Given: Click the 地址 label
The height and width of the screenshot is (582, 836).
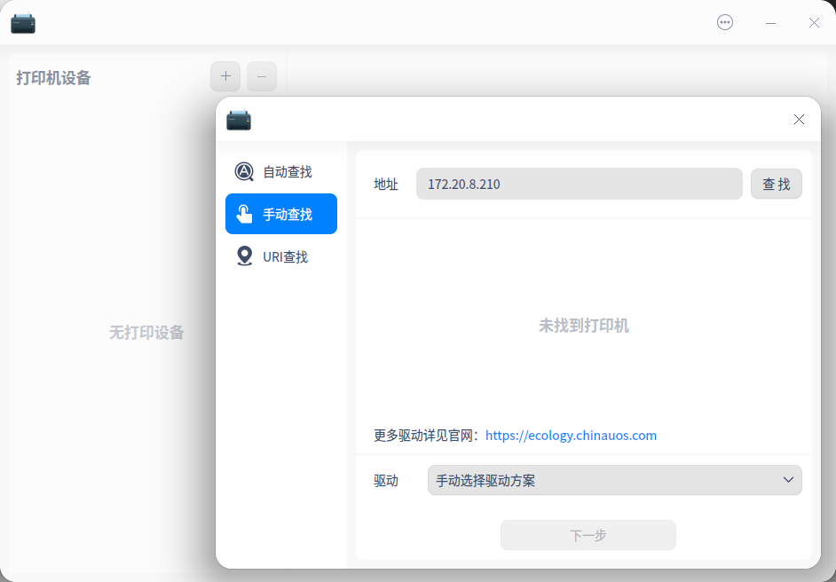Looking at the screenshot, I should pos(386,185).
